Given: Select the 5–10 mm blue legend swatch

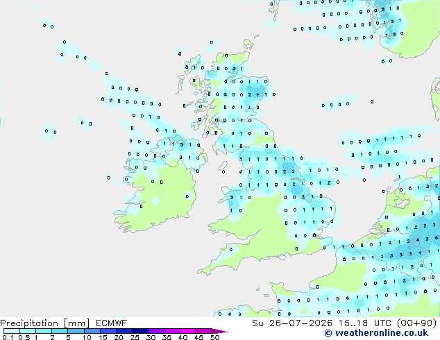Looking at the screenshot, I should [76, 331].
